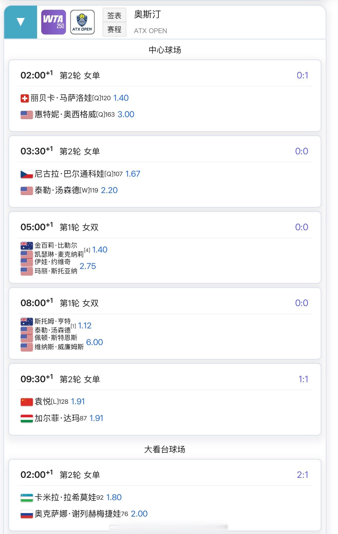338x534 pixels.
Task: Open the 0:1 head-to-head score link
Action: pyautogui.click(x=302, y=75)
